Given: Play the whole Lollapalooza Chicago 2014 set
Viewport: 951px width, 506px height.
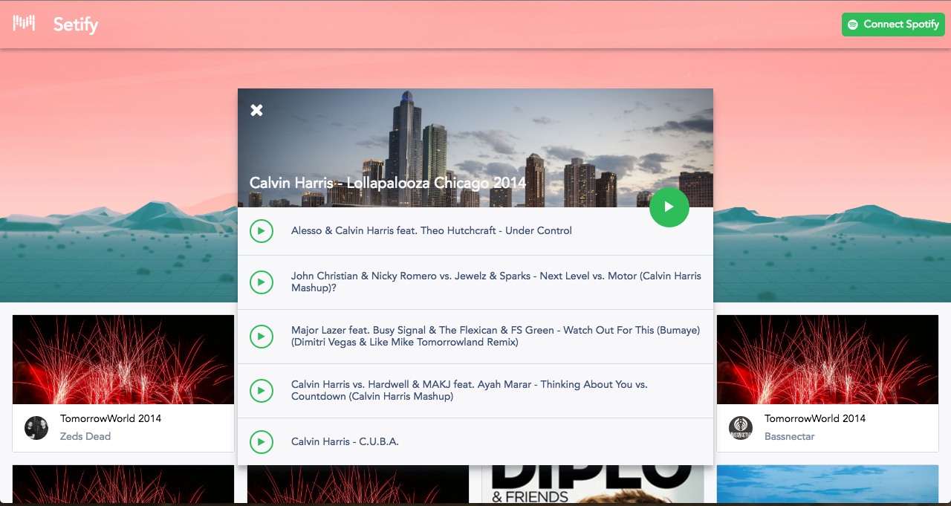Looking at the screenshot, I should point(669,207).
